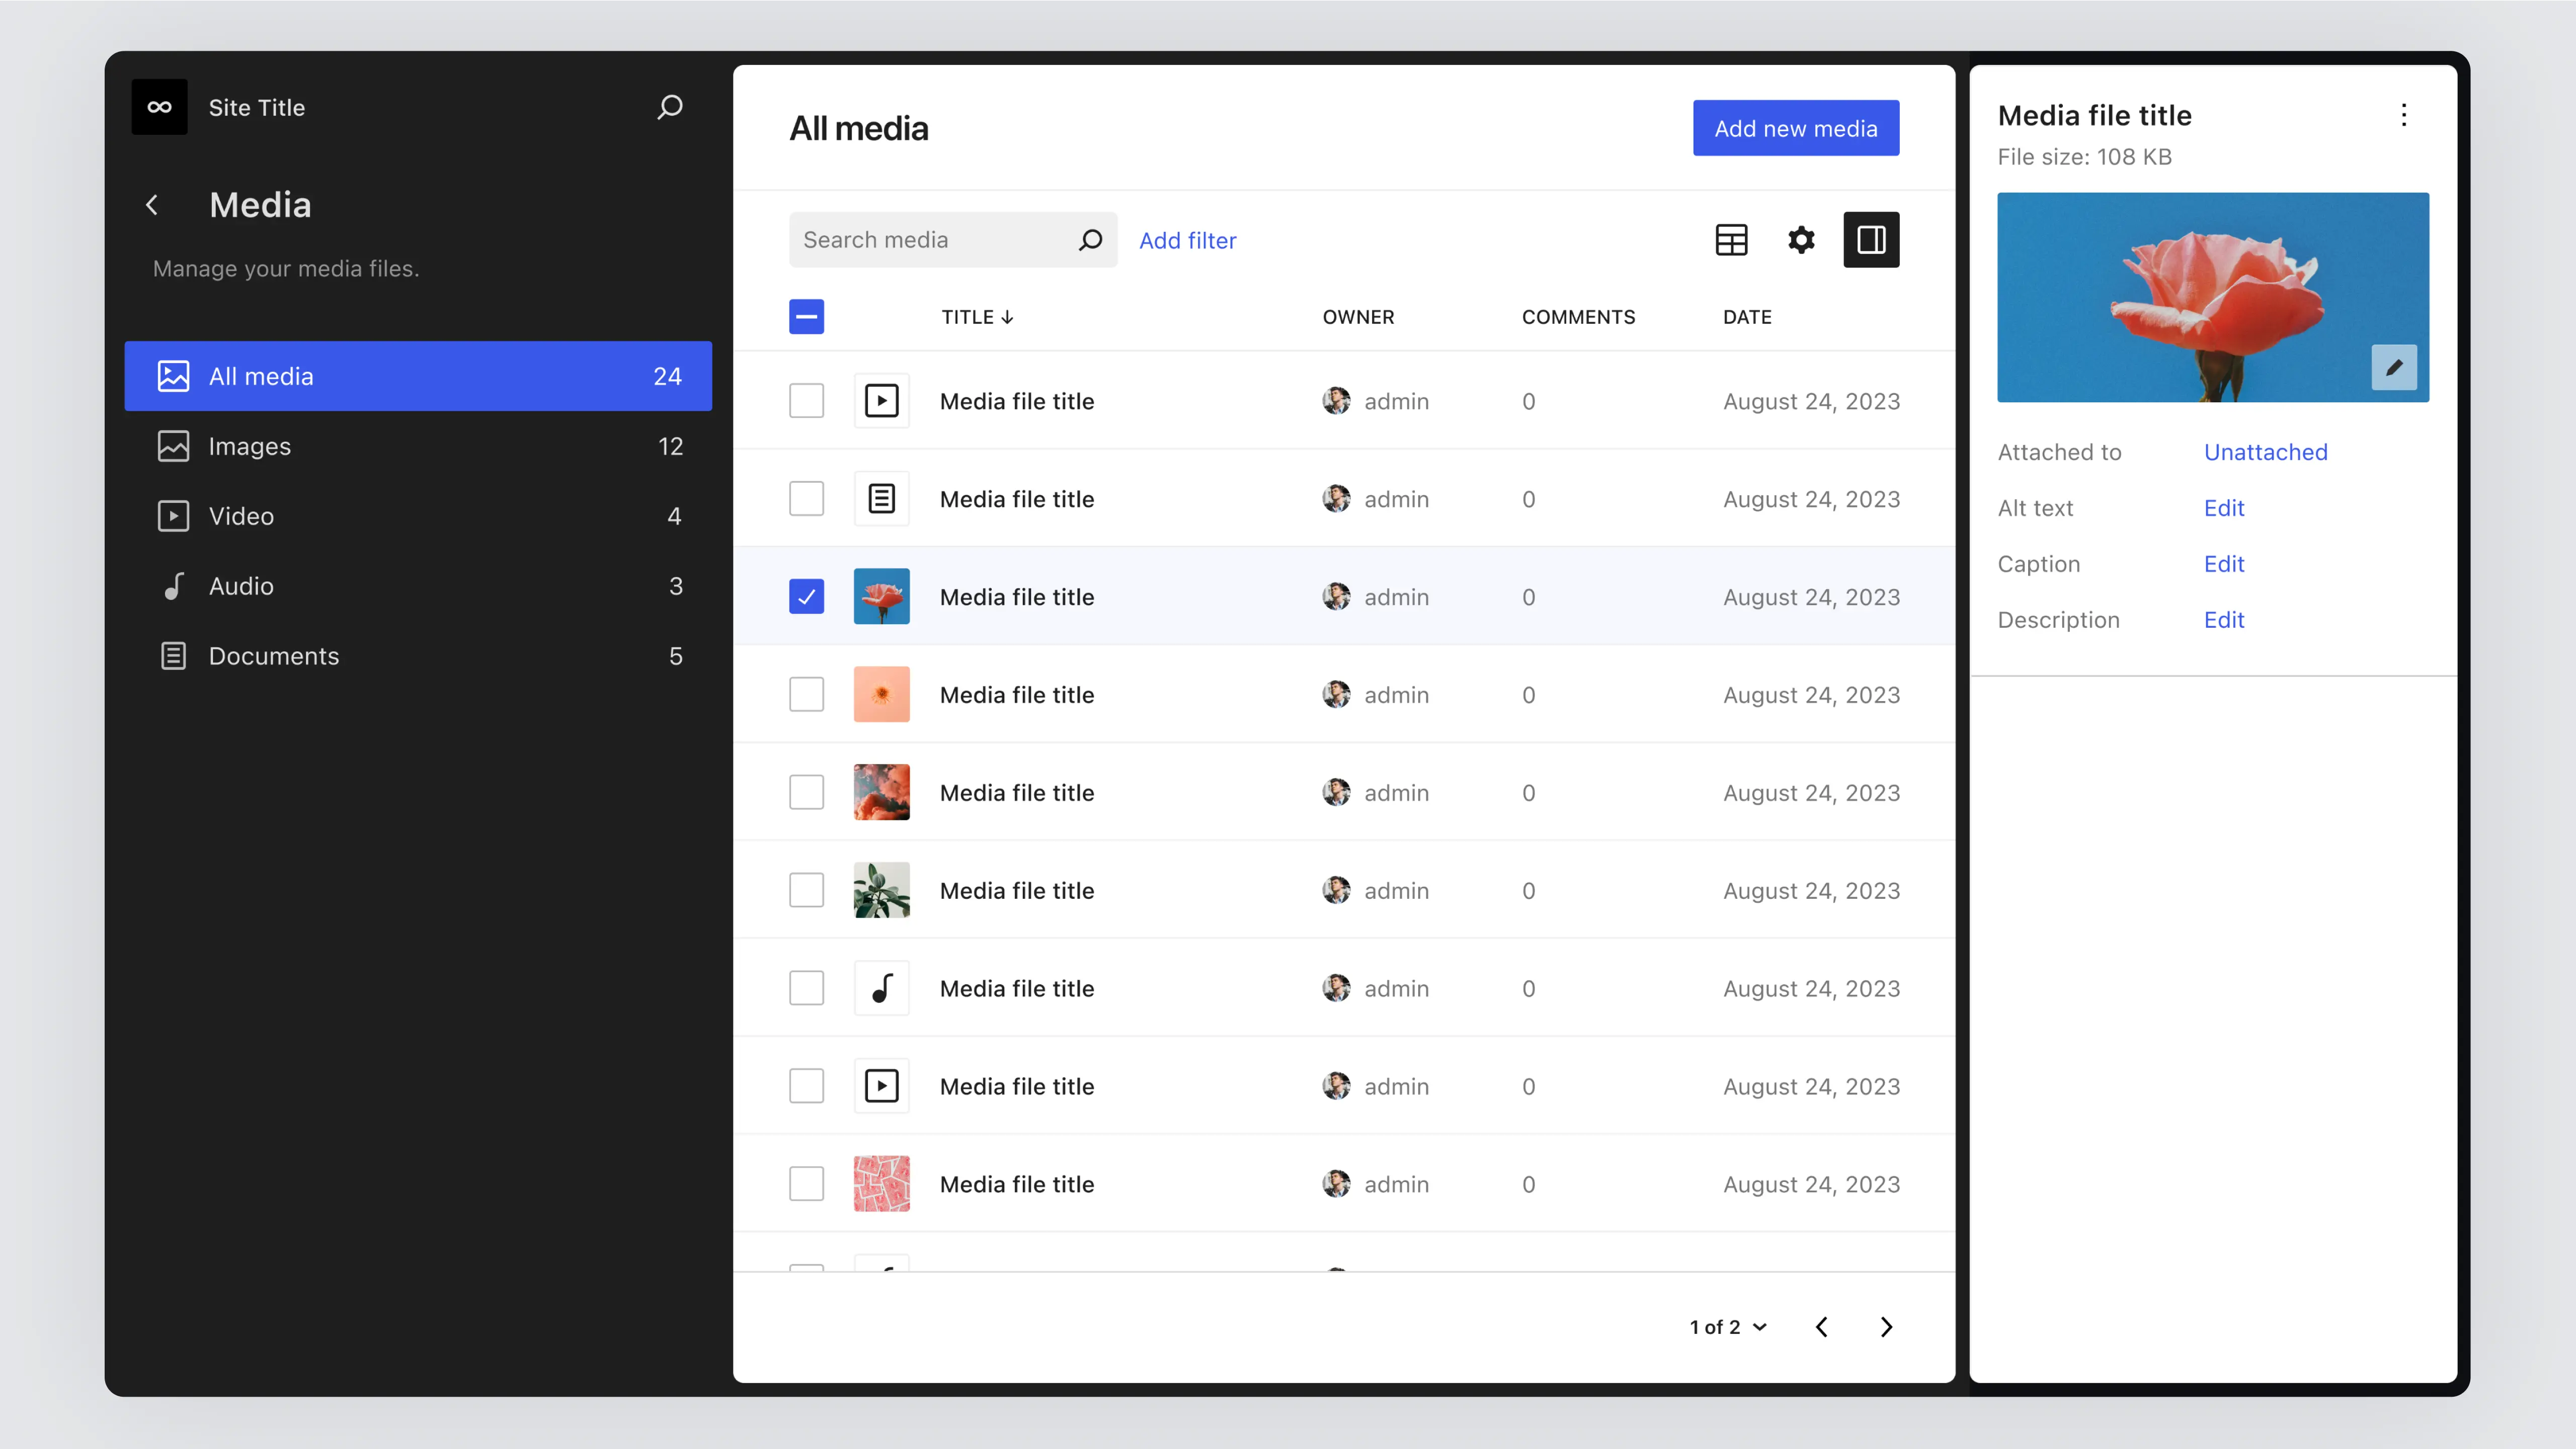Toggle the select-all header checkbox
The image size is (2576, 1449).
click(x=806, y=317)
